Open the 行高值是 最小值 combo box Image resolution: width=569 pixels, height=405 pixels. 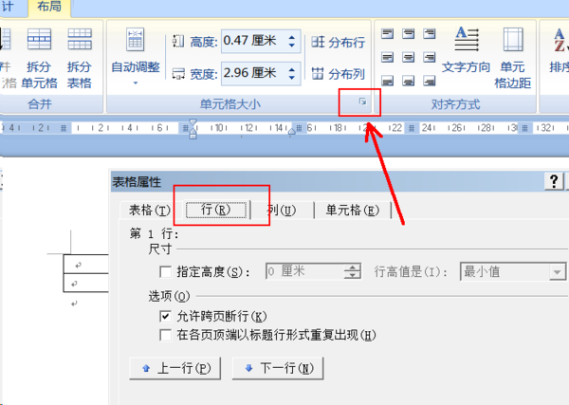click(513, 271)
